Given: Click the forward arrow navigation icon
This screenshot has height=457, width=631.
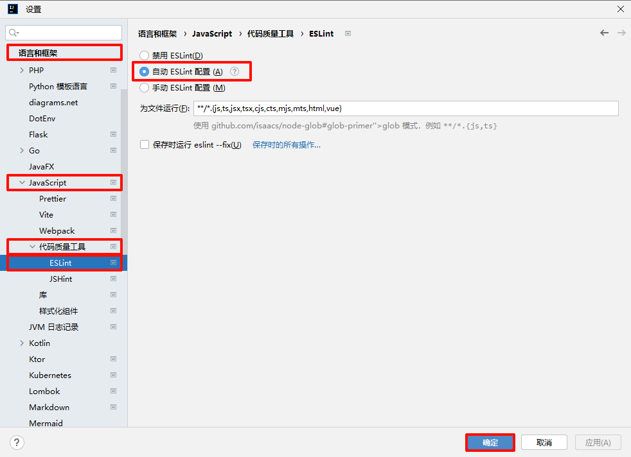Looking at the screenshot, I should pos(621,33).
